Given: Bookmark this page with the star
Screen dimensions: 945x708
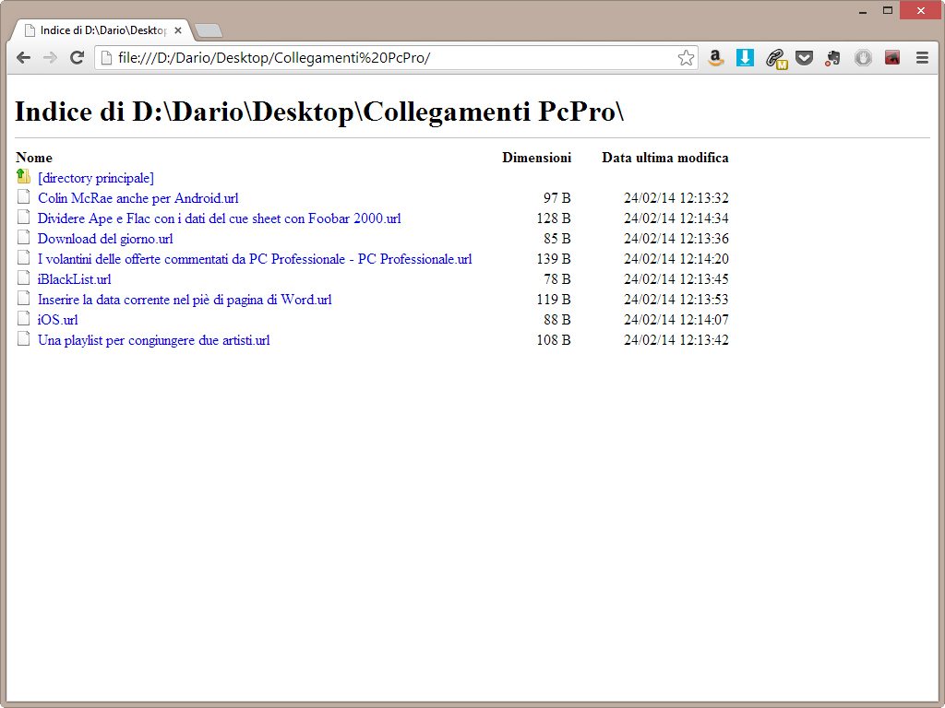Looking at the screenshot, I should [686, 58].
